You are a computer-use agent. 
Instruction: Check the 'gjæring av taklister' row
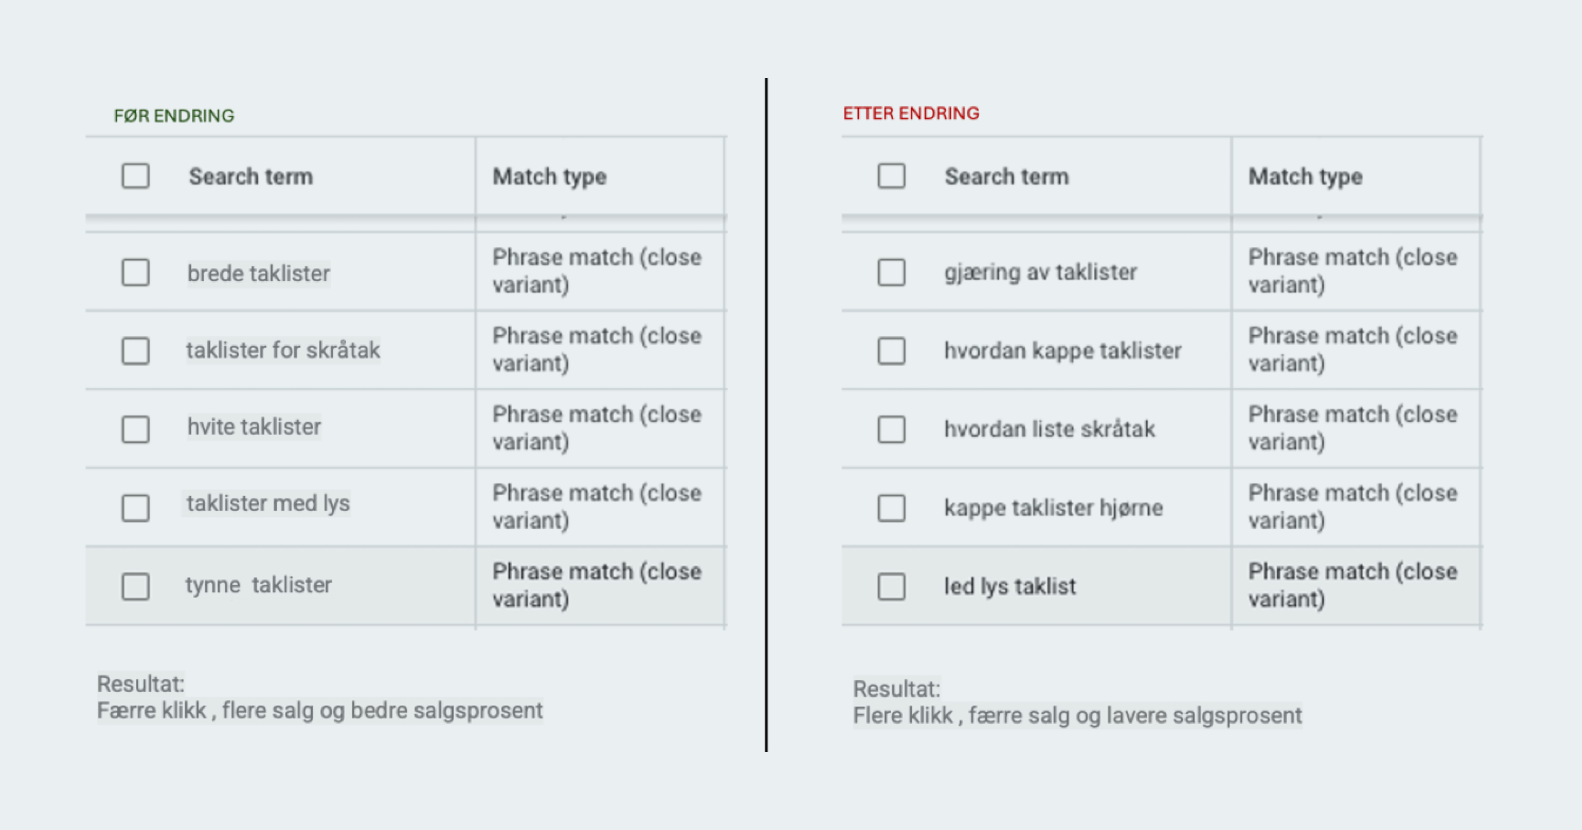point(891,272)
